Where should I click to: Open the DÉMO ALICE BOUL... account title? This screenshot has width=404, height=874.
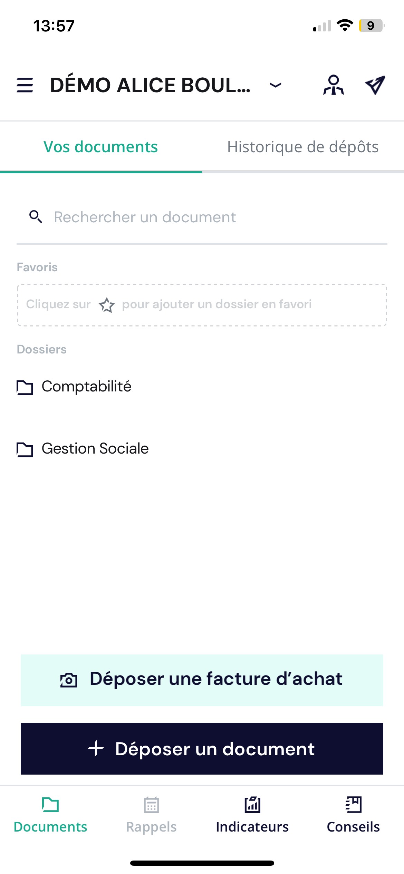click(x=150, y=85)
